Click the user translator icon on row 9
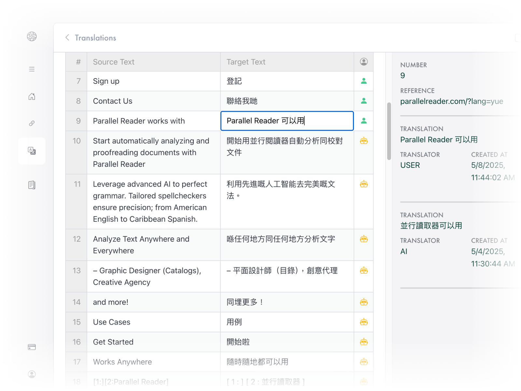Screen dimensions: 521x391 (x=364, y=121)
